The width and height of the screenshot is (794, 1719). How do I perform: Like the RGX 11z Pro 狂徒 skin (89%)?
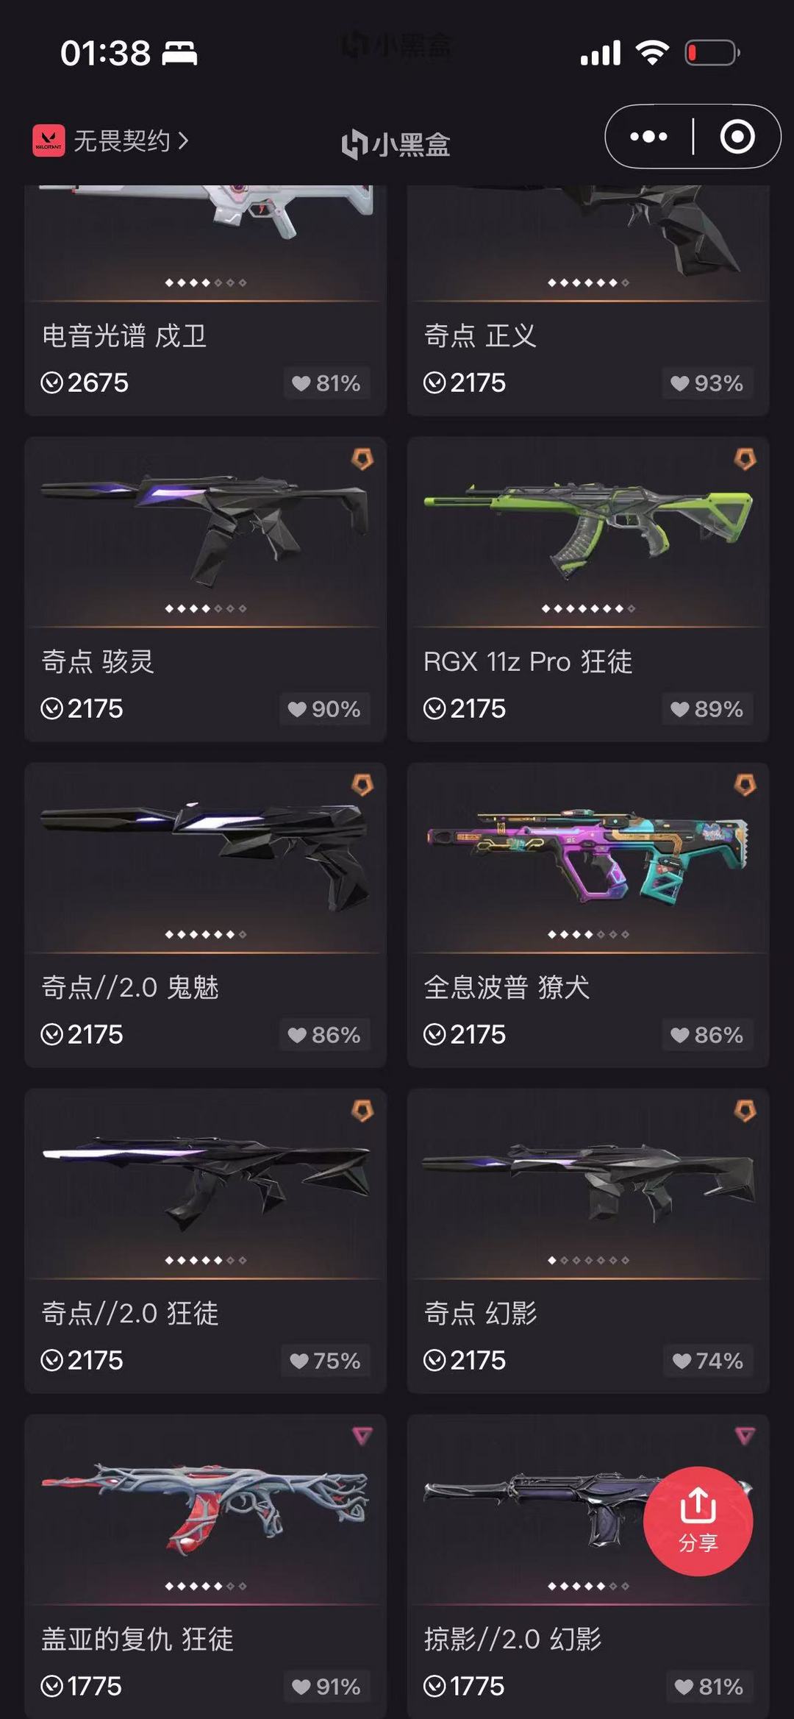707,709
